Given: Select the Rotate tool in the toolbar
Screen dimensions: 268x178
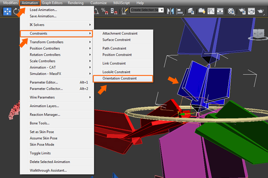Looking at the screenshot, I should 16,12.
